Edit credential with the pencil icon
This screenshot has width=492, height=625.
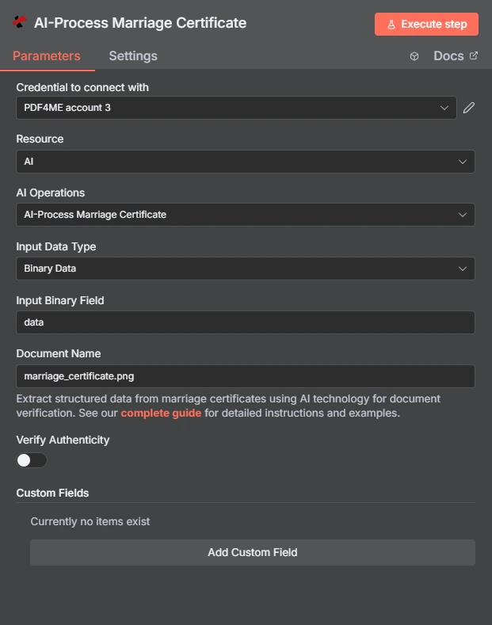coord(469,108)
